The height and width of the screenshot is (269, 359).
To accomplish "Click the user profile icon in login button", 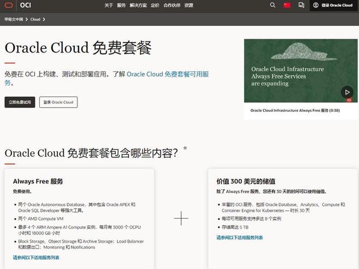I will coord(316,5).
